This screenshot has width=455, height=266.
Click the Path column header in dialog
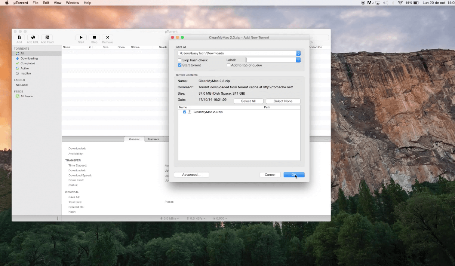pyautogui.click(x=282, y=107)
